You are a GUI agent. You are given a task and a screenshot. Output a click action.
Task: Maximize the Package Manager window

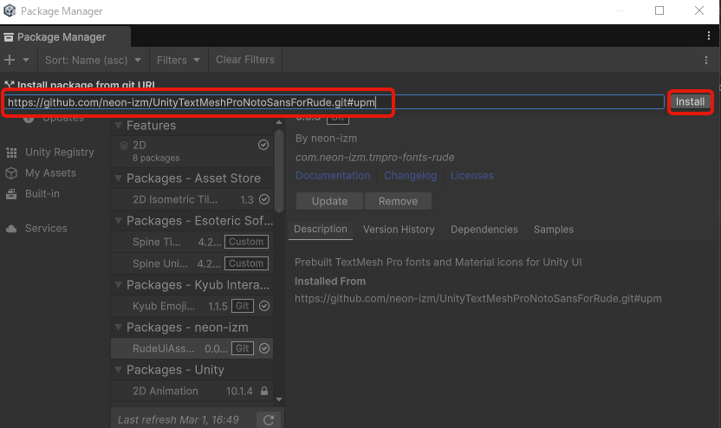[x=659, y=10]
